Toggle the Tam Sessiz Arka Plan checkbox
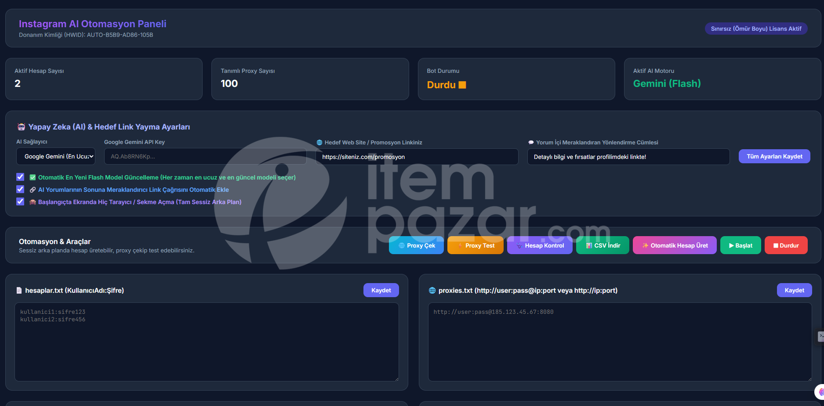Screen dimensions: 824x406 pyautogui.click(x=20, y=201)
